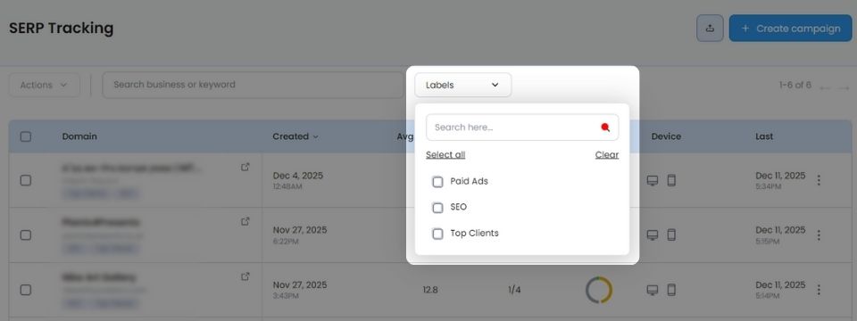Click the Create campaign button
This screenshot has width=857, height=321.
pos(790,29)
